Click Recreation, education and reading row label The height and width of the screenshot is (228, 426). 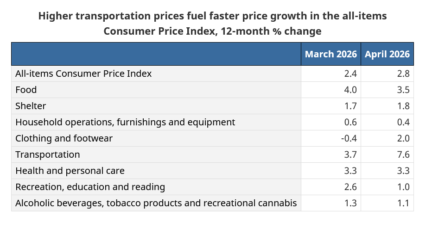tap(90, 187)
